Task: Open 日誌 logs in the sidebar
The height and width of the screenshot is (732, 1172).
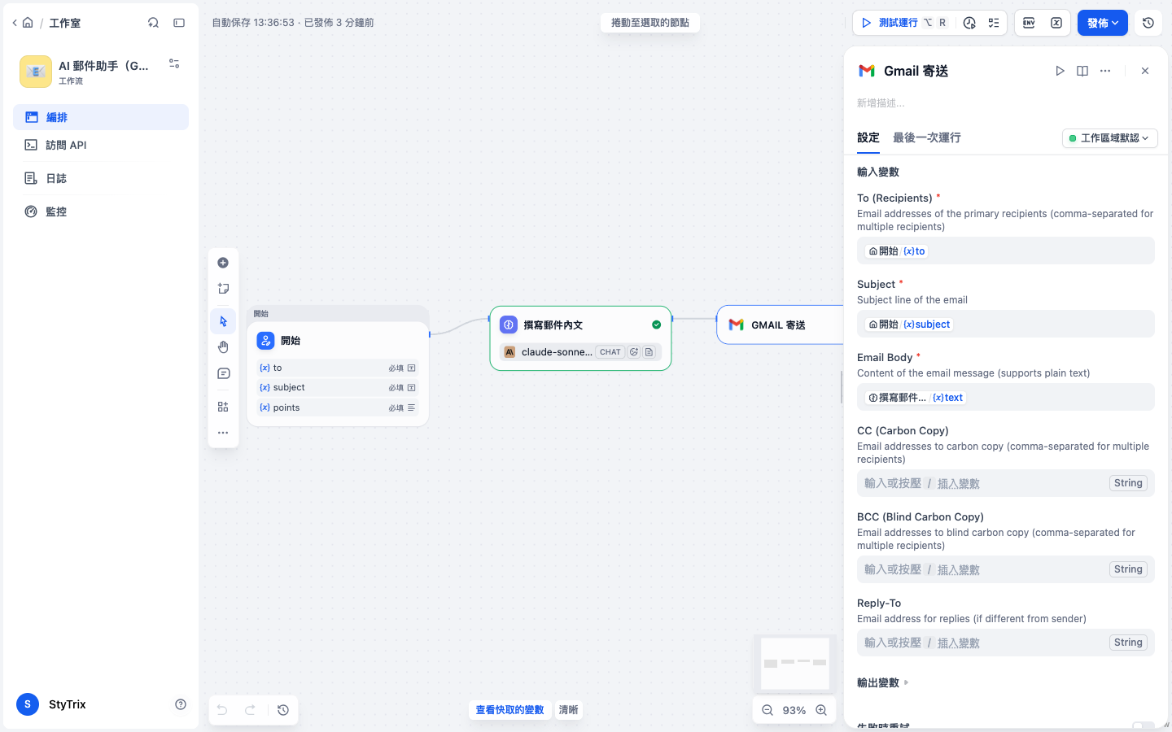Action: 101,178
